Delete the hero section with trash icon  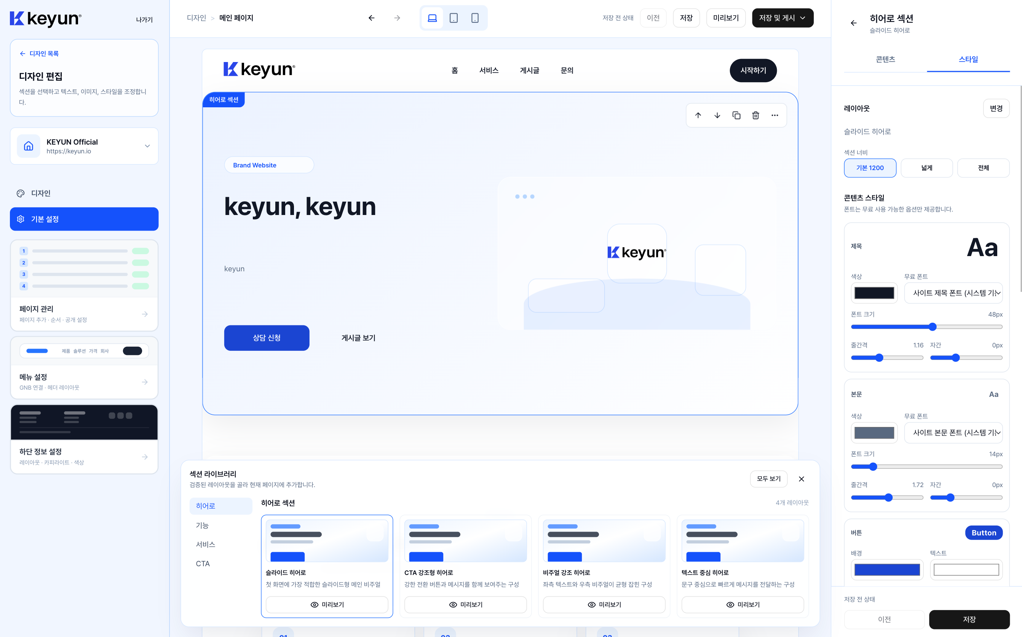point(755,115)
